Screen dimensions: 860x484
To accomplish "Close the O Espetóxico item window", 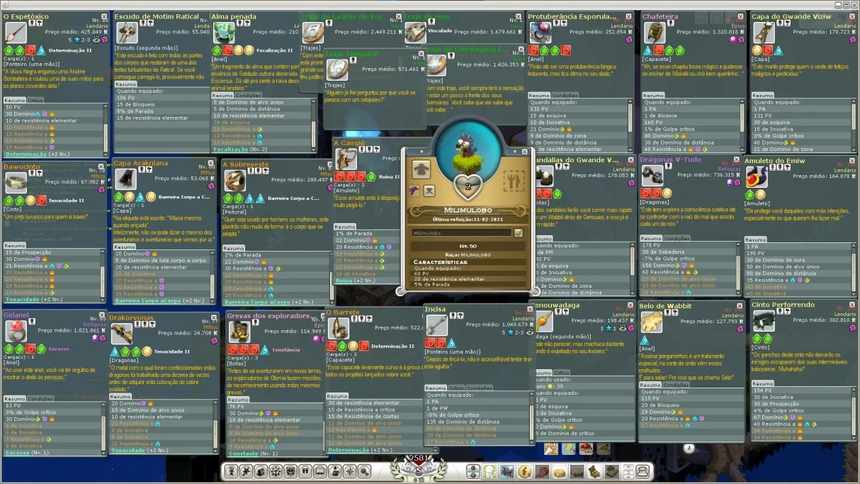I will point(104,17).
